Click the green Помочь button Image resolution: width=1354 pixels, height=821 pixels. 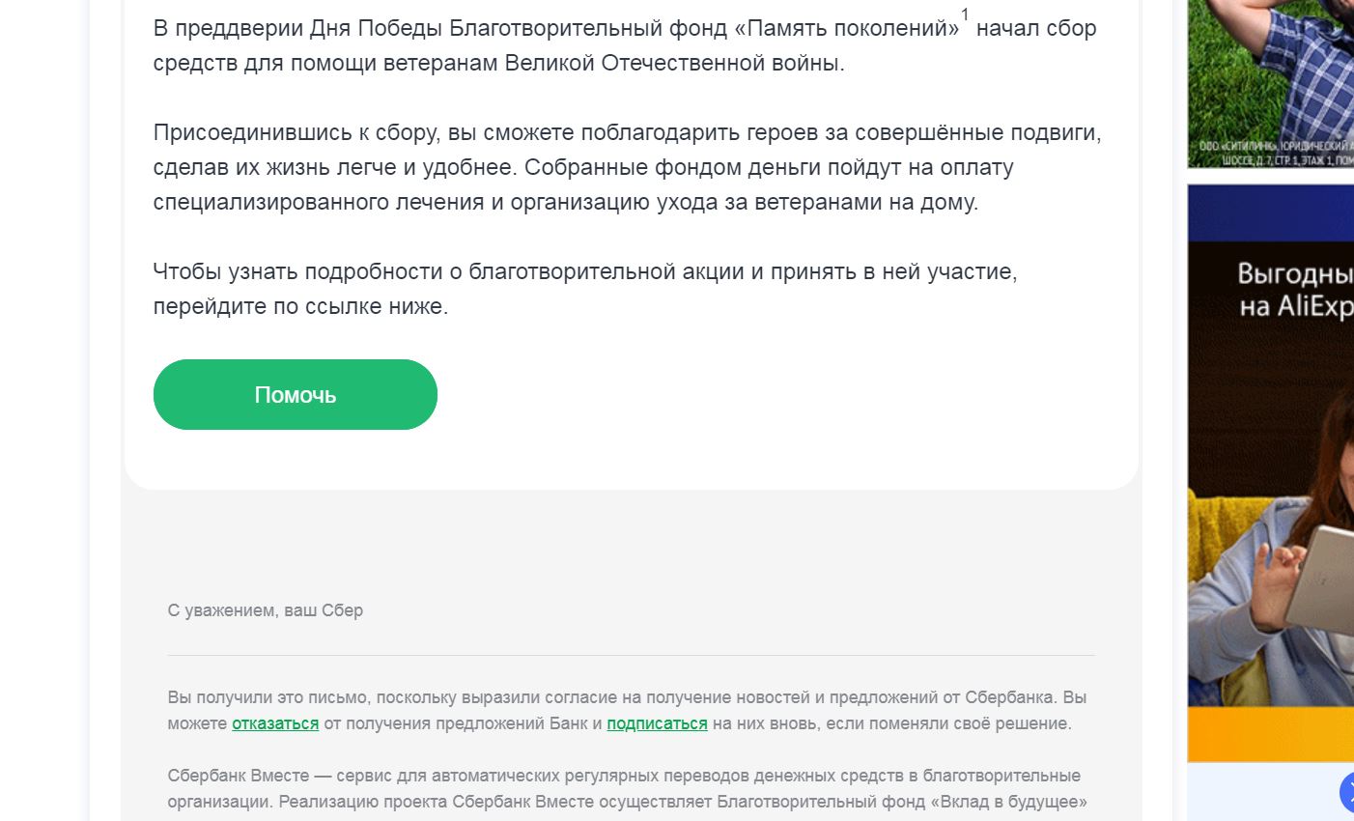[295, 395]
